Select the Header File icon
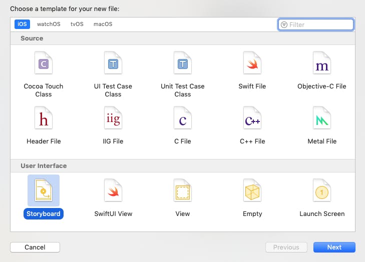Screen dimensions: 365x262 44,117
